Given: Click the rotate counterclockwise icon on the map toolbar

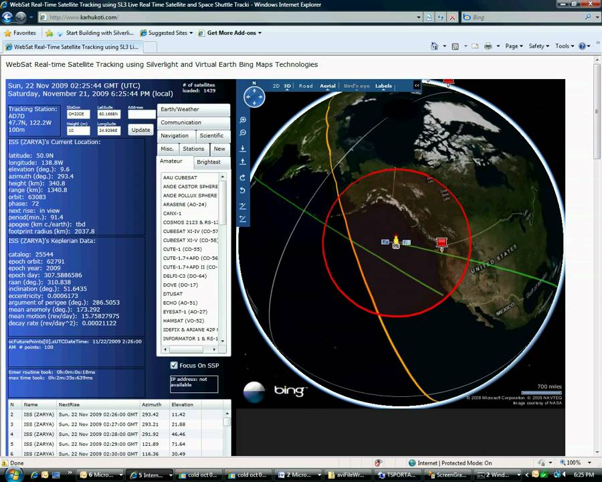Looking at the screenshot, I should pos(243,191).
